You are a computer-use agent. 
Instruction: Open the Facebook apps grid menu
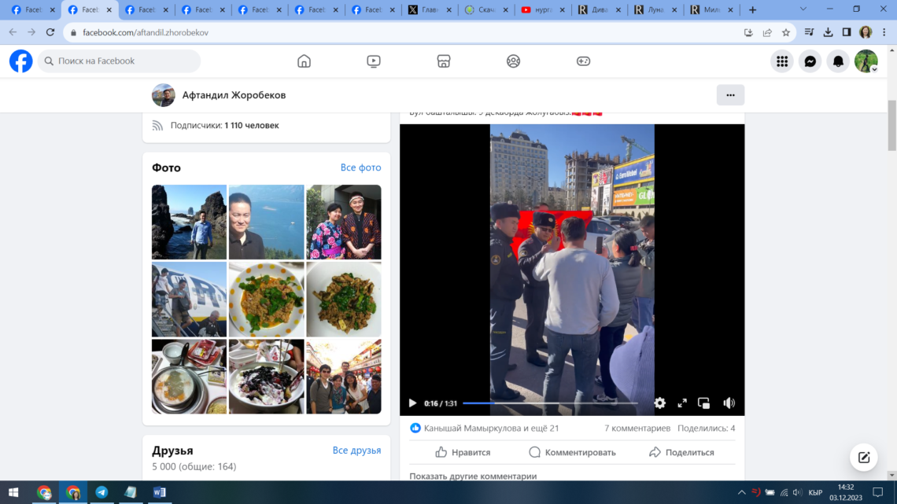(x=781, y=61)
